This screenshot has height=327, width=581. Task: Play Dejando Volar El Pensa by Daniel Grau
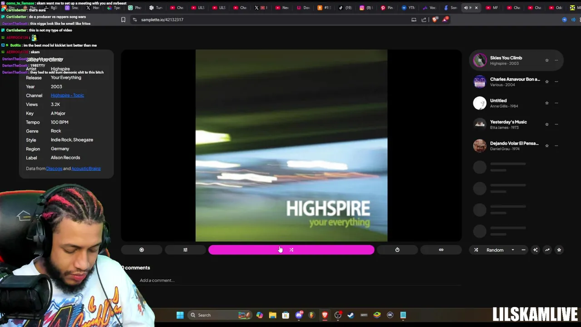click(480, 146)
